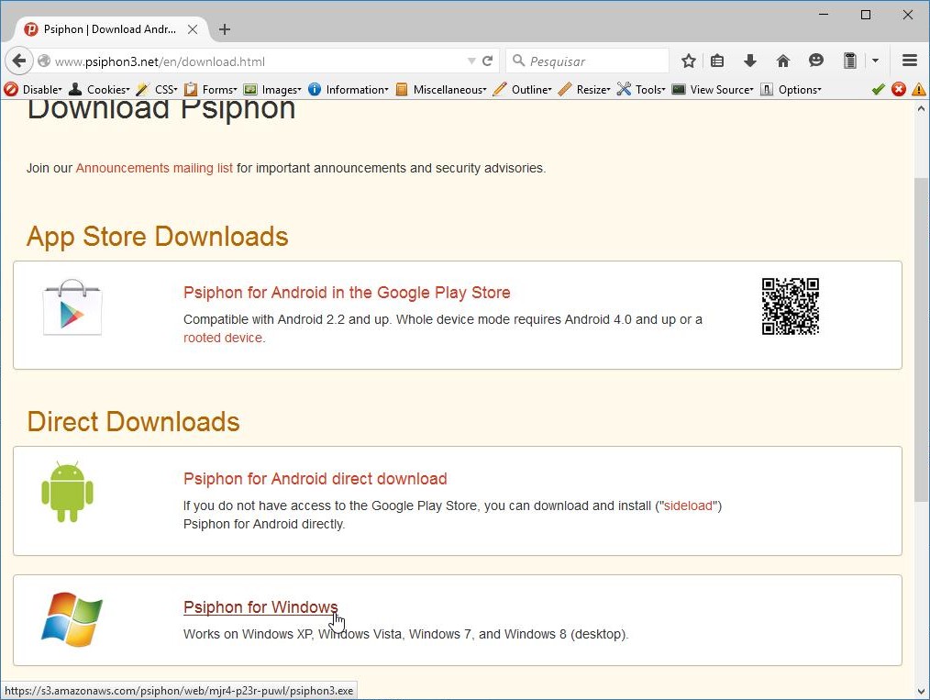
Task: Click the Psiphon QR code image
Action: click(x=790, y=306)
